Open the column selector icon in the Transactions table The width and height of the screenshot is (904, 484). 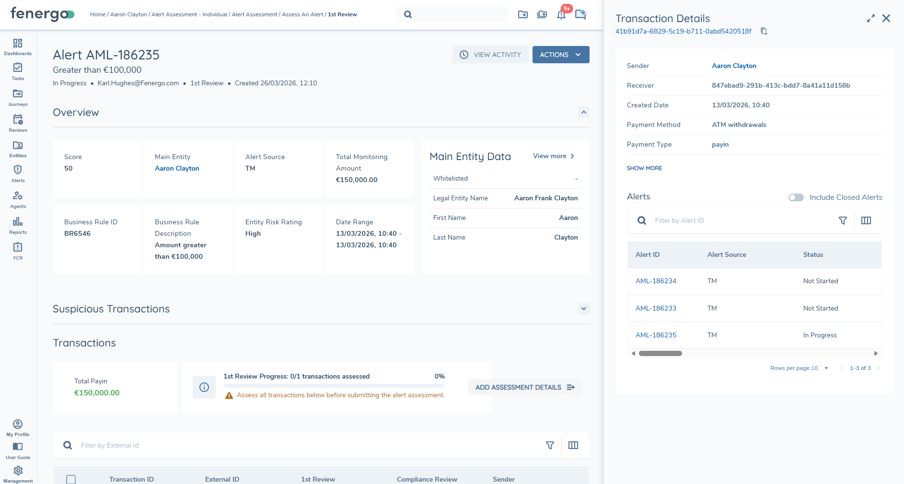pyautogui.click(x=573, y=445)
